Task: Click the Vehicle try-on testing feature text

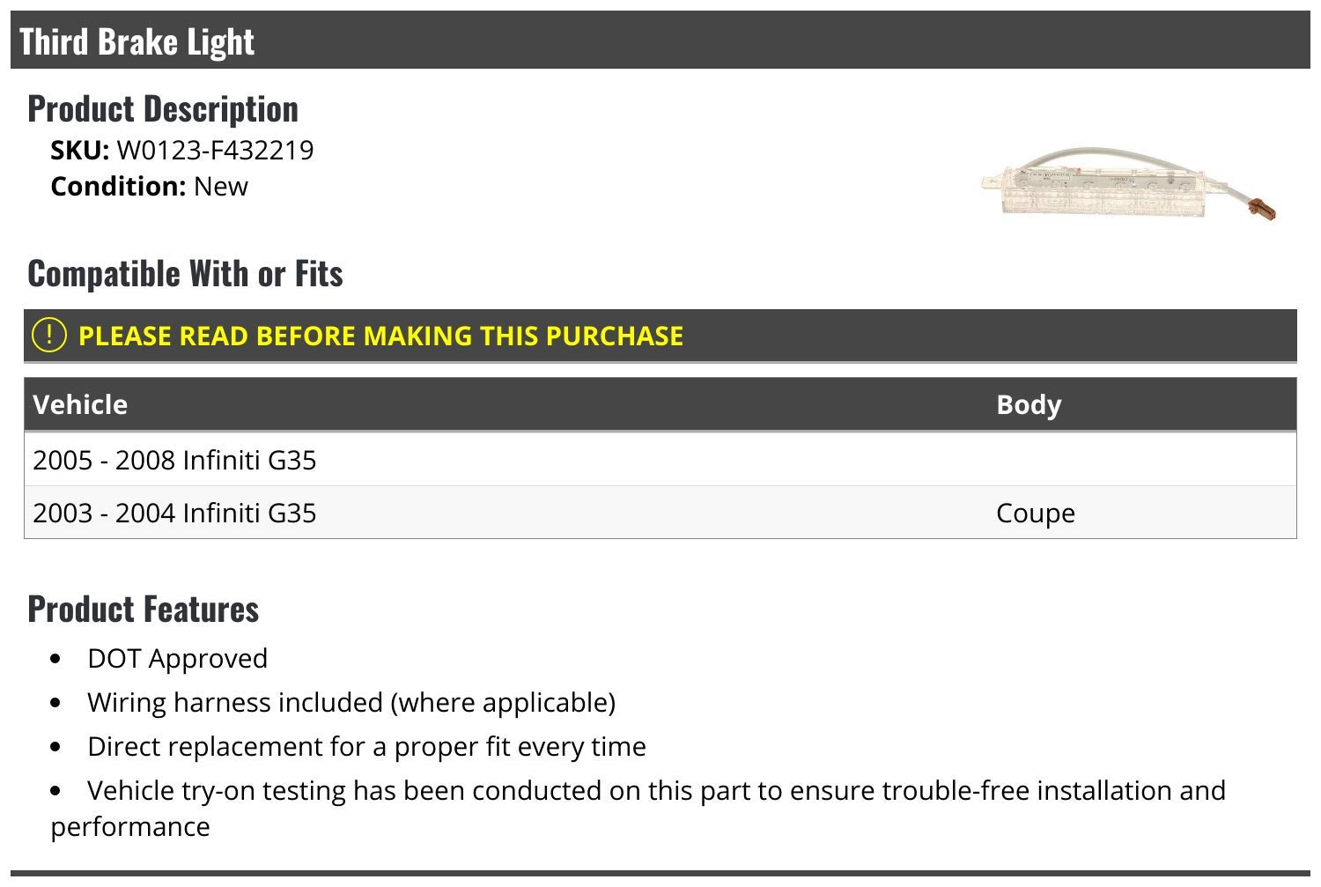Action: pyautogui.click(x=656, y=790)
